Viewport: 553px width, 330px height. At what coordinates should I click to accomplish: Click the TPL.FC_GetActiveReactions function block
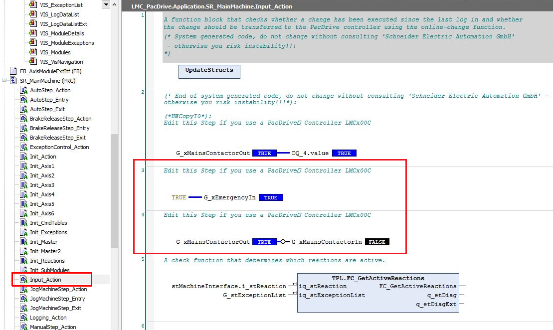point(377,293)
